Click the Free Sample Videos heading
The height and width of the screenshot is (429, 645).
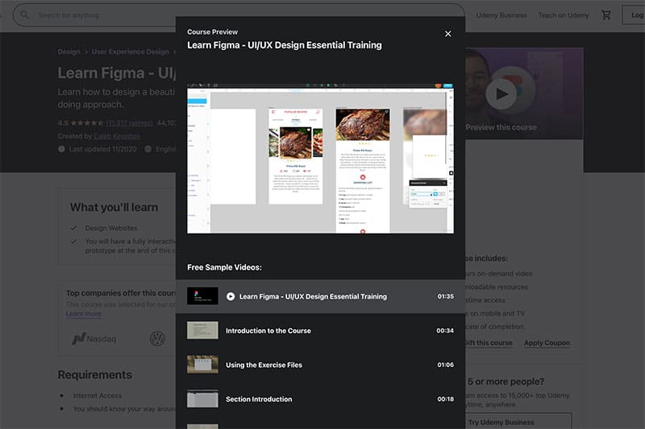224,267
